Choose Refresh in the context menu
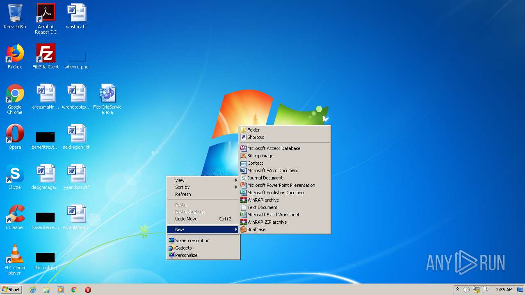Screen dimensions: 525x295 (203, 194)
